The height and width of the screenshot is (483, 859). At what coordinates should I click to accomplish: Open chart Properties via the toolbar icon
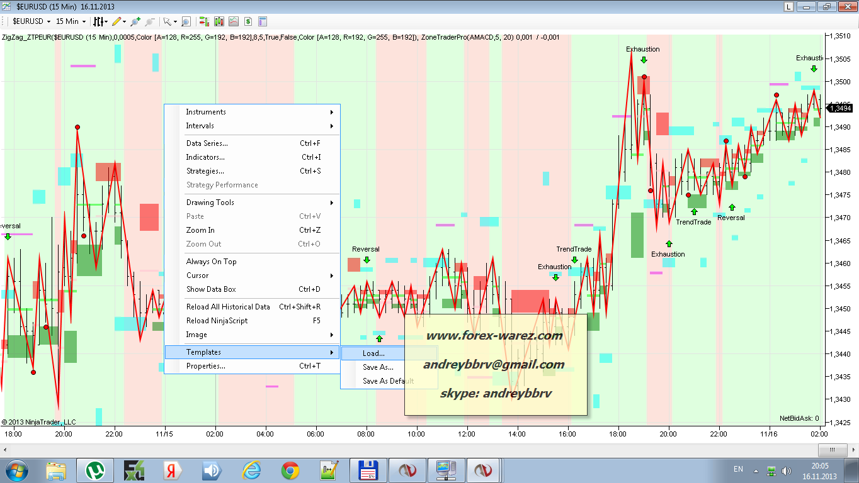tap(263, 21)
